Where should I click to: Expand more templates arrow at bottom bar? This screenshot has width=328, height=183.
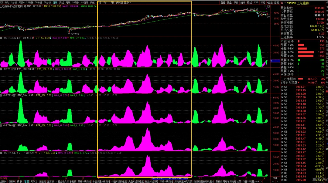pos(261,181)
